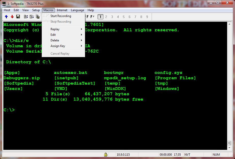Expand the Delete submenu
The image size is (235, 159).
pos(64,40)
